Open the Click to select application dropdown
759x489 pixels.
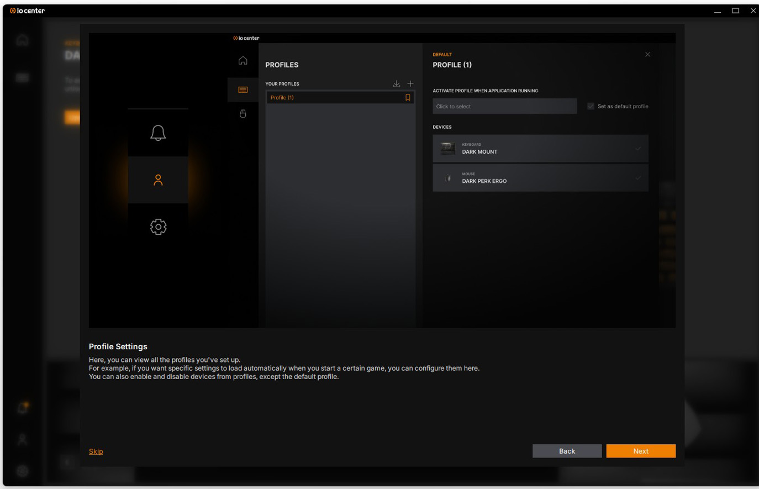tap(504, 106)
